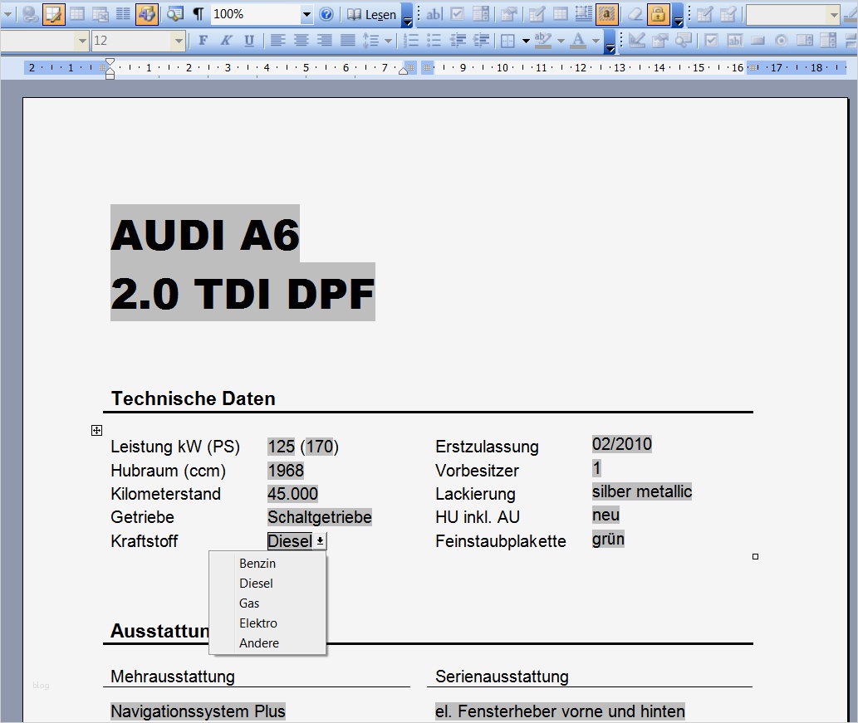Open Word Help via the question mark icon
The height and width of the screenshot is (723, 858).
click(x=325, y=14)
